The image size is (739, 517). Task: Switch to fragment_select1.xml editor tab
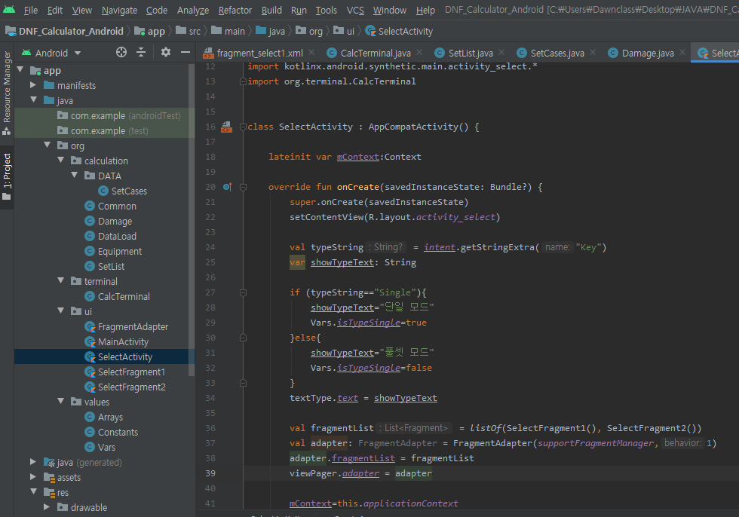(x=259, y=54)
